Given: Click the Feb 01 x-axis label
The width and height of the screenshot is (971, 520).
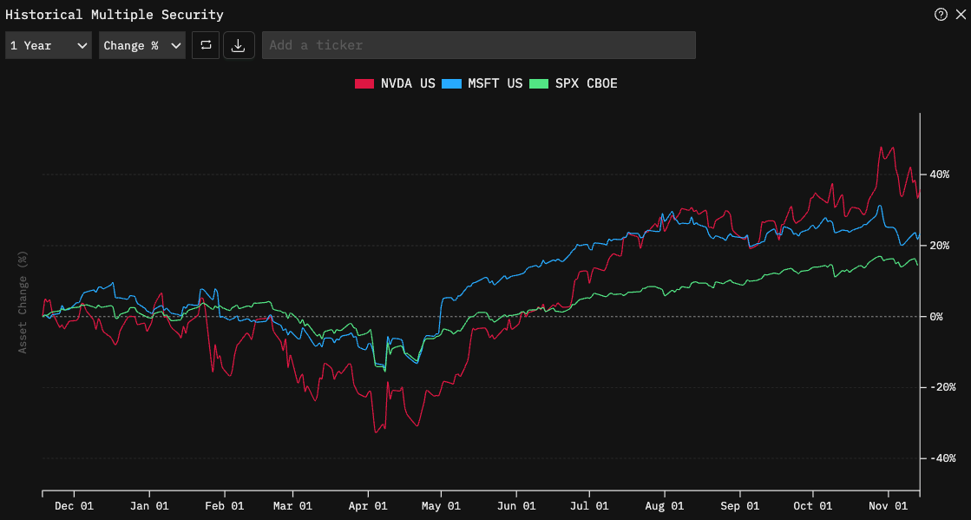Looking at the screenshot, I should 224,506.
